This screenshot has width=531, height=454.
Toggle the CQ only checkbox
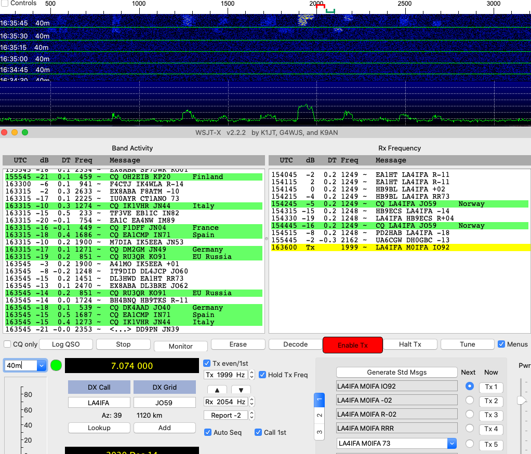[x=7, y=343]
